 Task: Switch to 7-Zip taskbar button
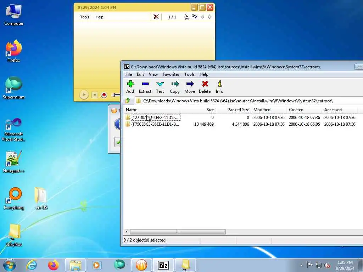pos(163,265)
